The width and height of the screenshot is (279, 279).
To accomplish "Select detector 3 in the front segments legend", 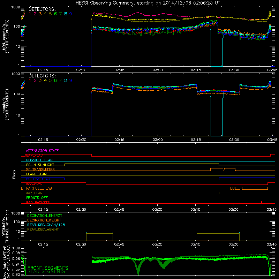I will point(40,14).
